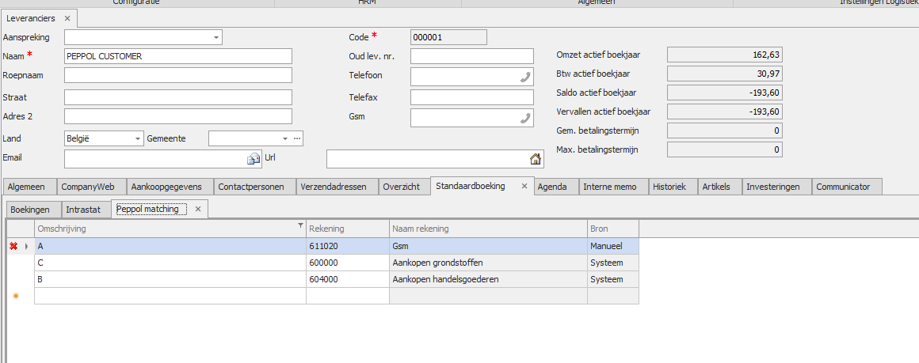This screenshot has height=363, width=919.
Task: Open the Intrastat subtab
Action: tap(83, 210)
